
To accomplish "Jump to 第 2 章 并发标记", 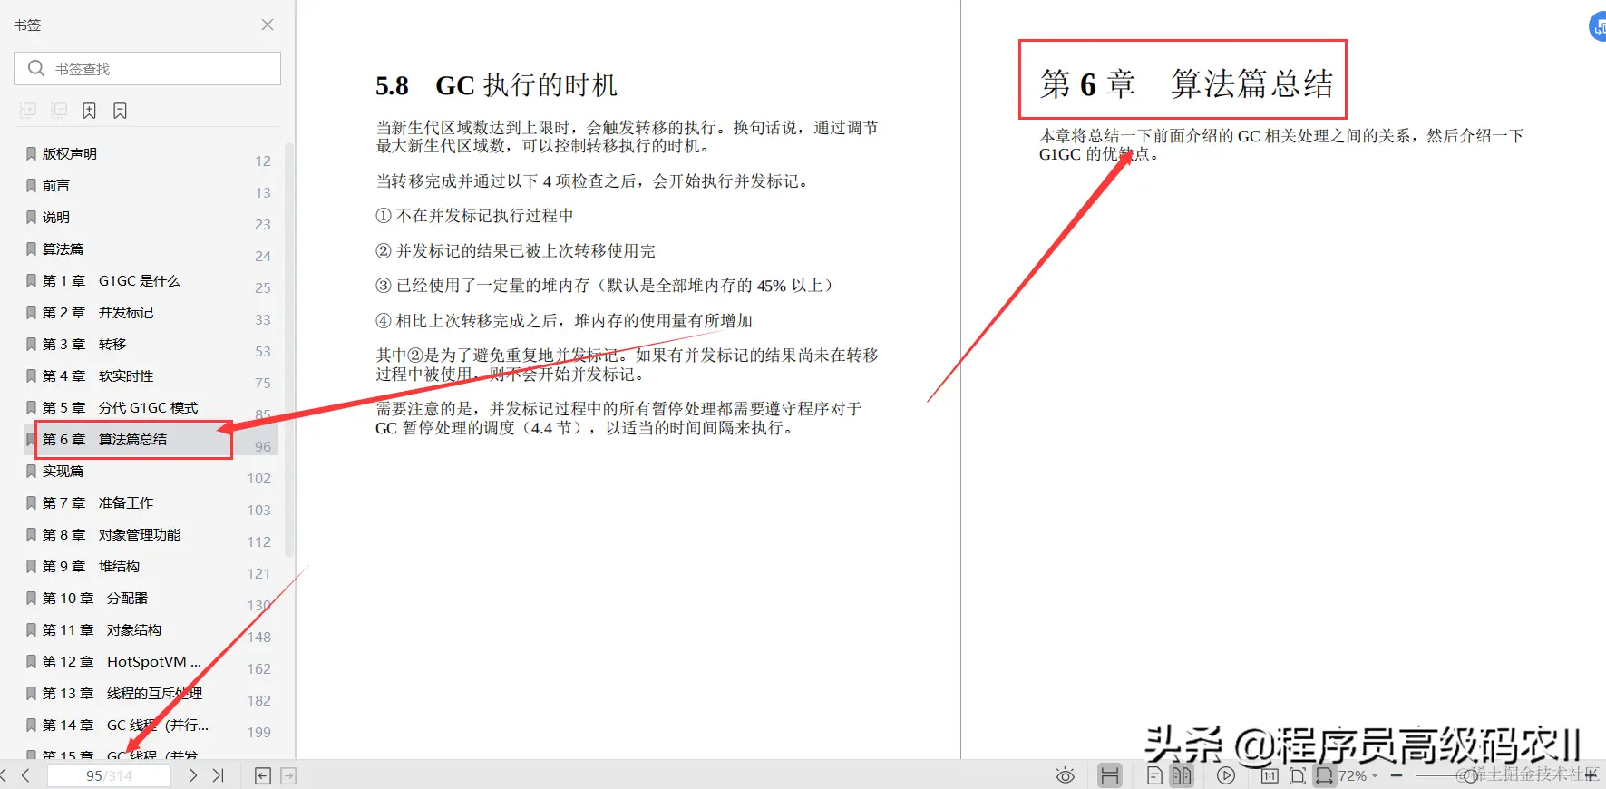I will [98, 312].
